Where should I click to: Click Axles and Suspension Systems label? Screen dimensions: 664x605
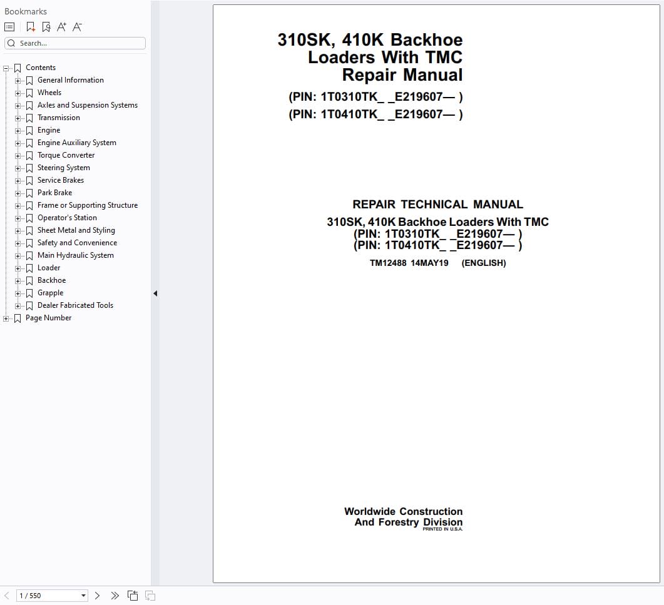click(x=87, y=105)
